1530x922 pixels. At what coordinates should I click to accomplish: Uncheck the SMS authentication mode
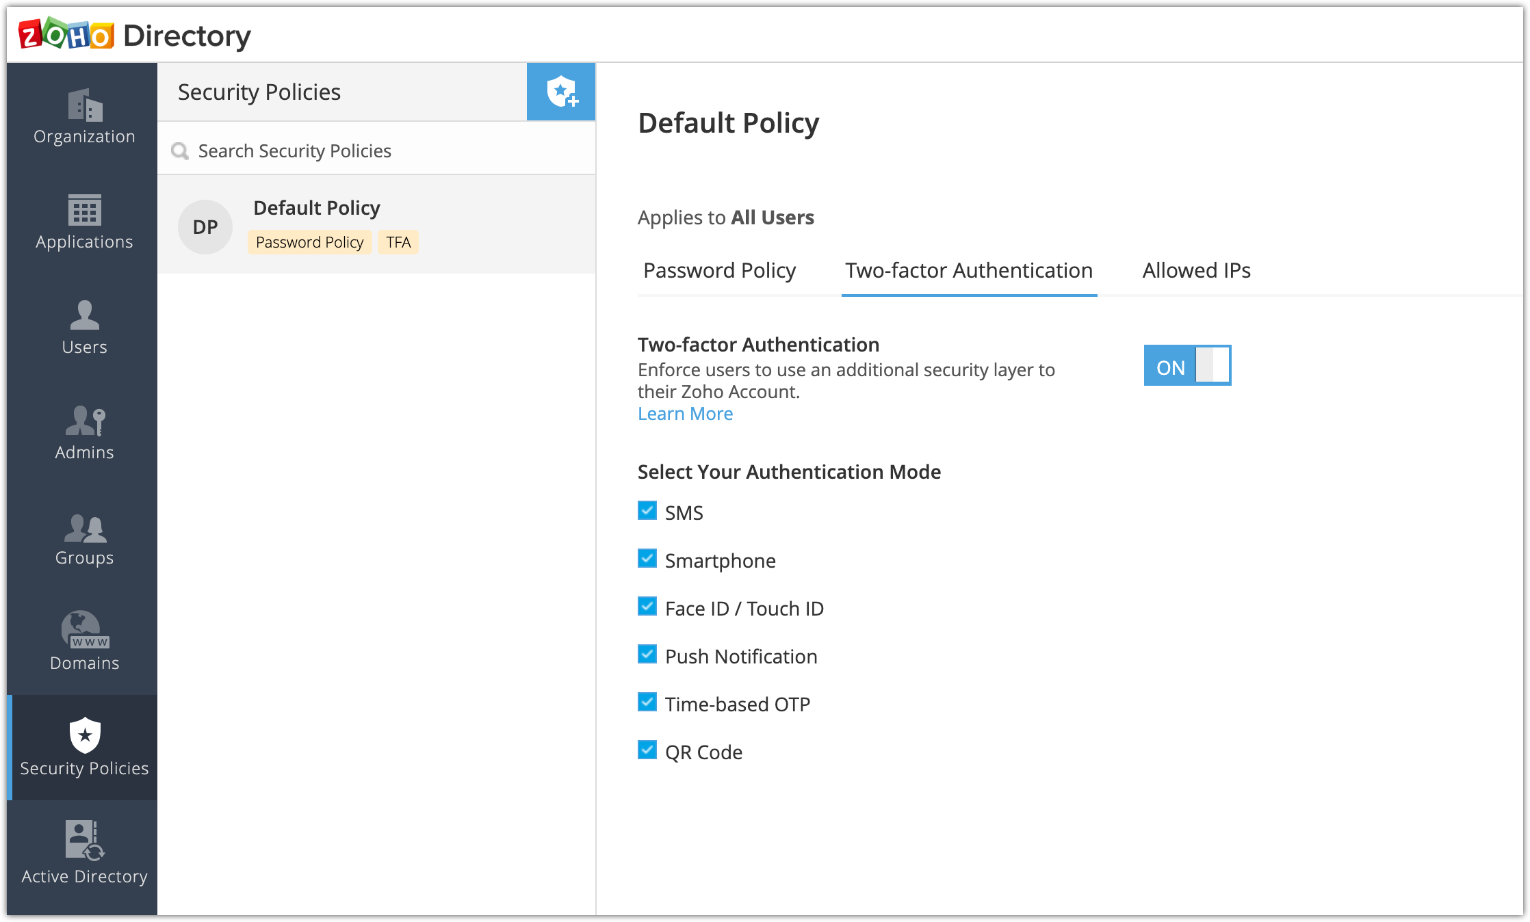coord(647,511)
